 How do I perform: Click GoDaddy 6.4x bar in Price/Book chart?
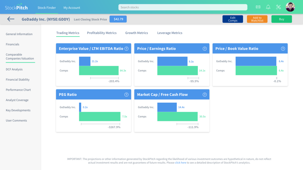pyautogui.click(x=256, y=61)
